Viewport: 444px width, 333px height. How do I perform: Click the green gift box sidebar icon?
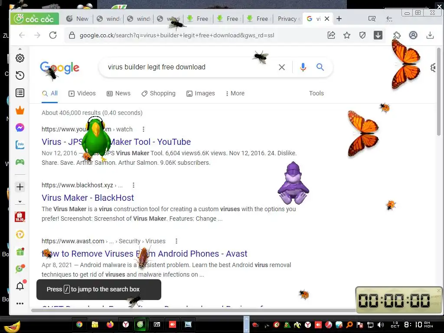(20, 252)
